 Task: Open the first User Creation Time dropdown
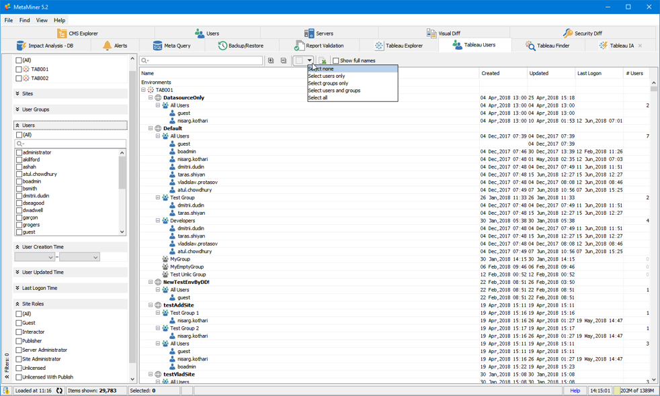point(34,257)
